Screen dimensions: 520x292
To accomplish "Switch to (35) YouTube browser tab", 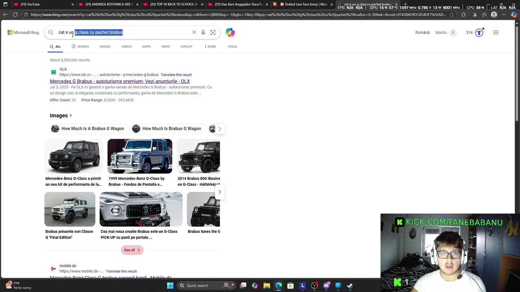I will pos(43,4).
